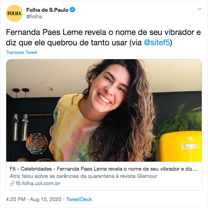Click the colorful spiral plate in the photo

37,144
